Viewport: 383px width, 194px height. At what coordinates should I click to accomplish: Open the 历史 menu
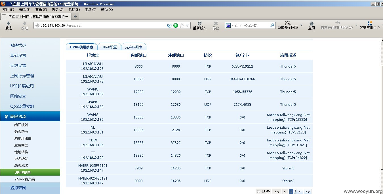pyautogui.click(x=58, y=10)
